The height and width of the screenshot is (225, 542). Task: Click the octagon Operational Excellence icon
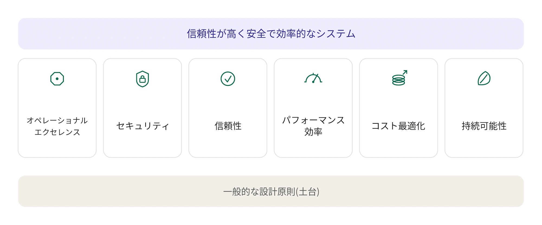tap(57, 79)
